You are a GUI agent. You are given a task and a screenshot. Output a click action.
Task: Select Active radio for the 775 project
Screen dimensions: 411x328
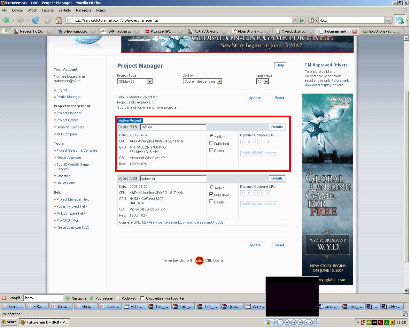coord(212,136)
